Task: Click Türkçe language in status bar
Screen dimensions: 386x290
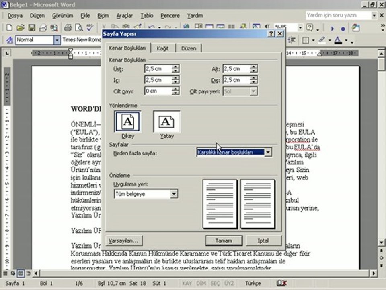Action: (253, 283)
